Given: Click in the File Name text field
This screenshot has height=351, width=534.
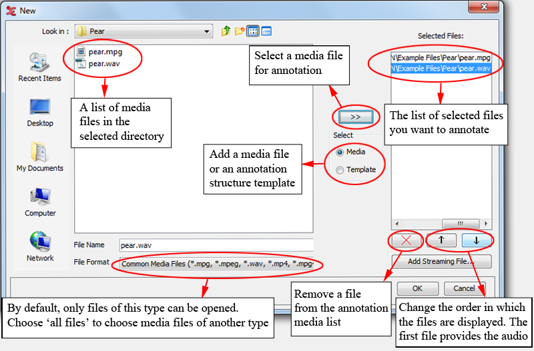Looking at the screenshot, I should (x=216, y=245).
